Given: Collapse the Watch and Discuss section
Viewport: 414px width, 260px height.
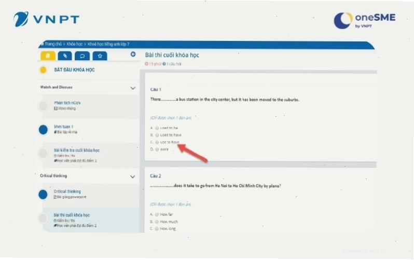Looking at the screenshot, I should [x=133, y=88].
